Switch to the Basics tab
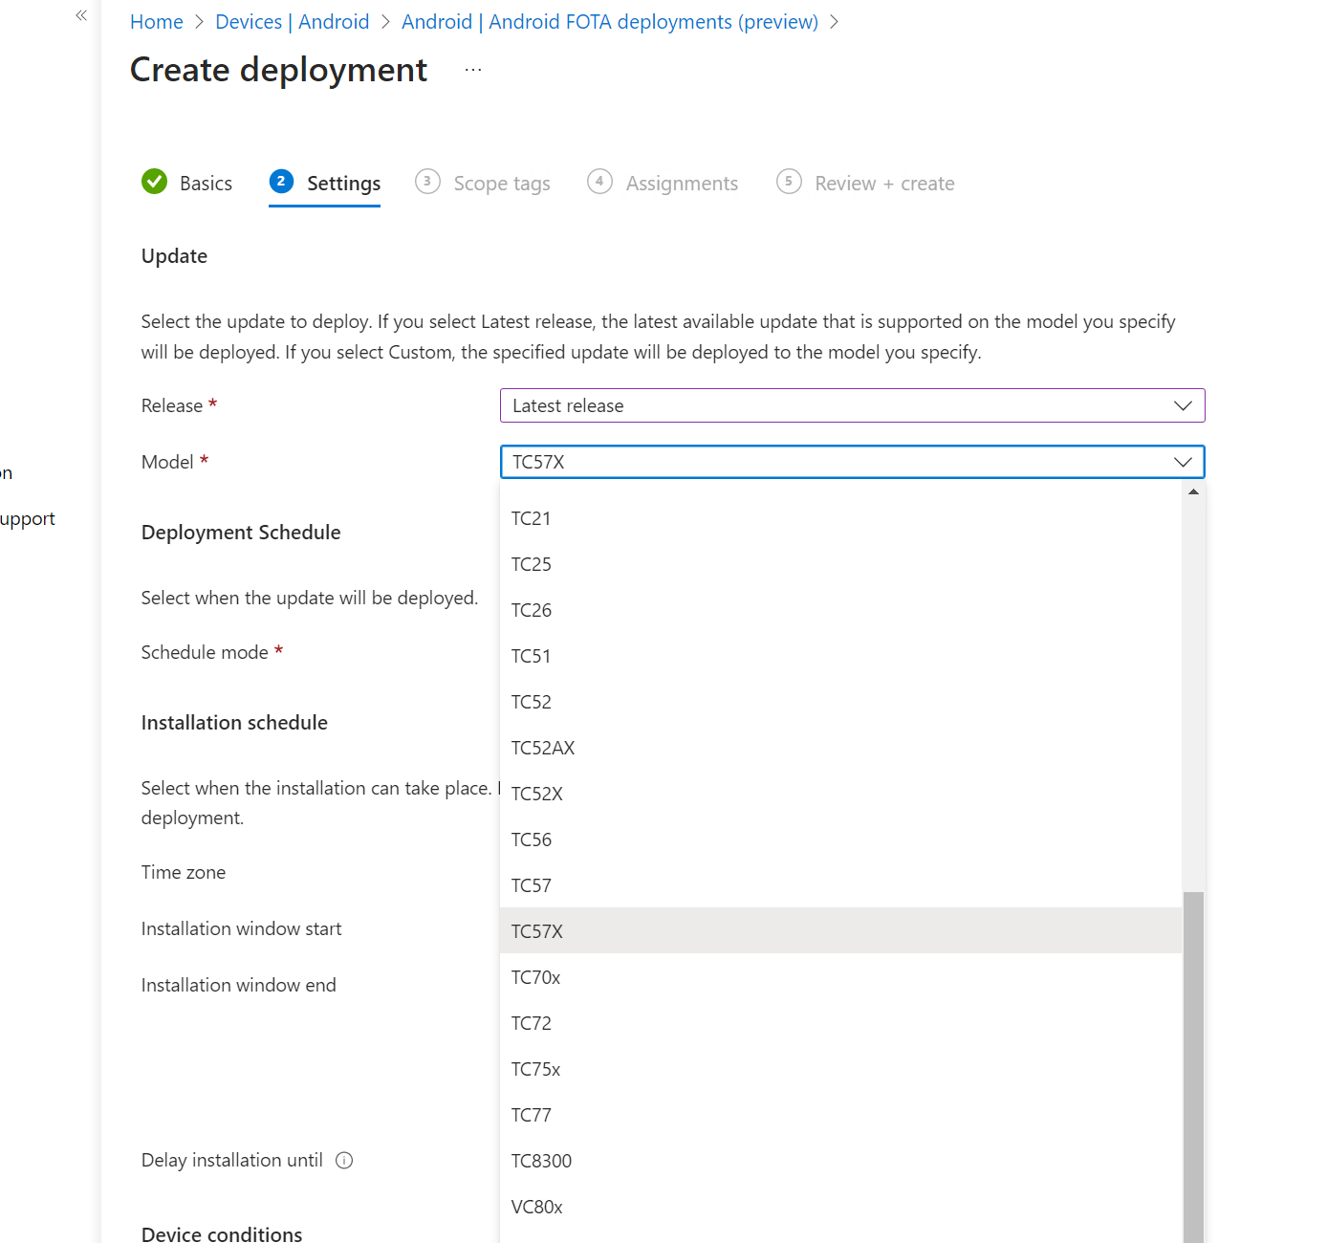The height and width of the screenshot is (1243, 1327). tap(206, 184)
